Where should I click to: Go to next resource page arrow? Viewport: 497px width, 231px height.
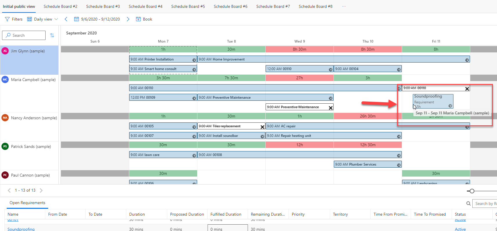pyautogui.click(x=41, y=190)
